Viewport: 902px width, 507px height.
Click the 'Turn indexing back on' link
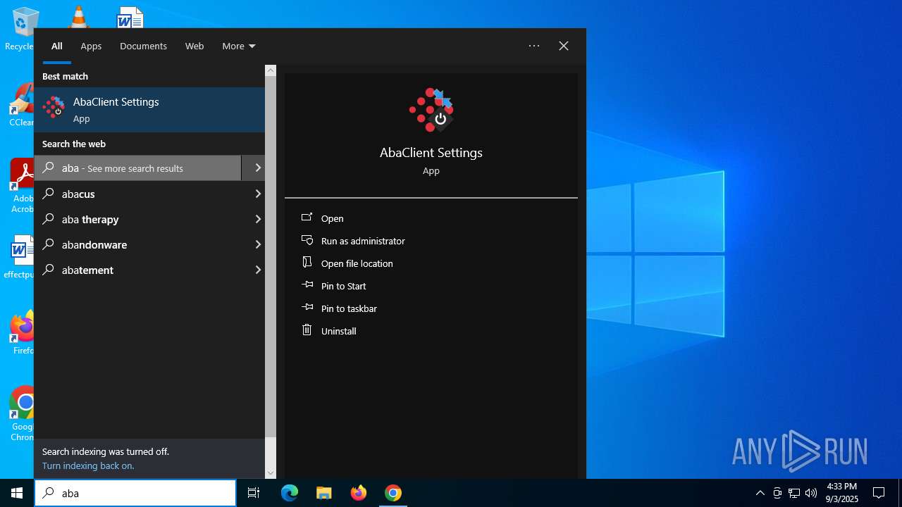point(88,465)
